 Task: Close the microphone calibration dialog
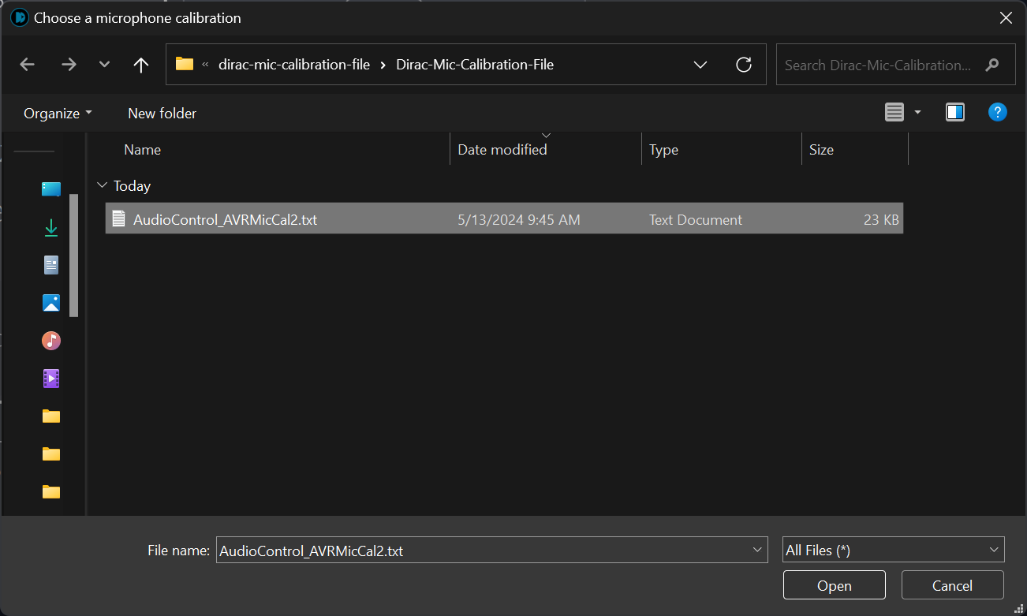click(x=1006, y=17)
